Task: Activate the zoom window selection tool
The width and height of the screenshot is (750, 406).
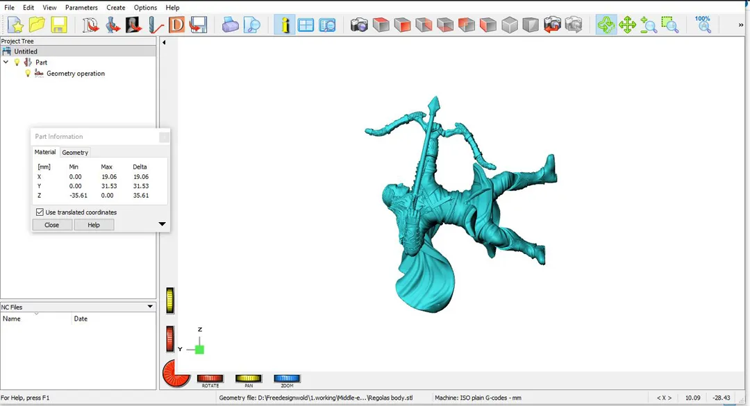Action: 670,25
